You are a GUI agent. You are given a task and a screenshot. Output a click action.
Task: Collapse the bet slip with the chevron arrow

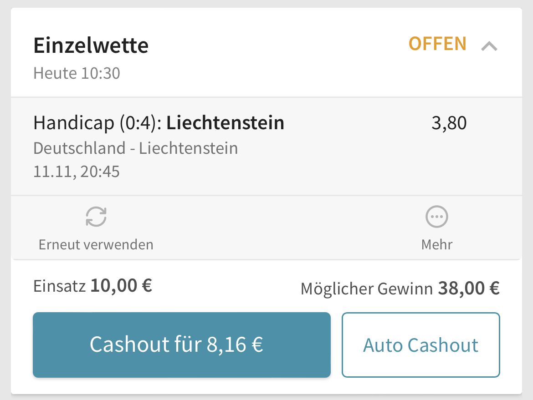click(x=489, y=46)
